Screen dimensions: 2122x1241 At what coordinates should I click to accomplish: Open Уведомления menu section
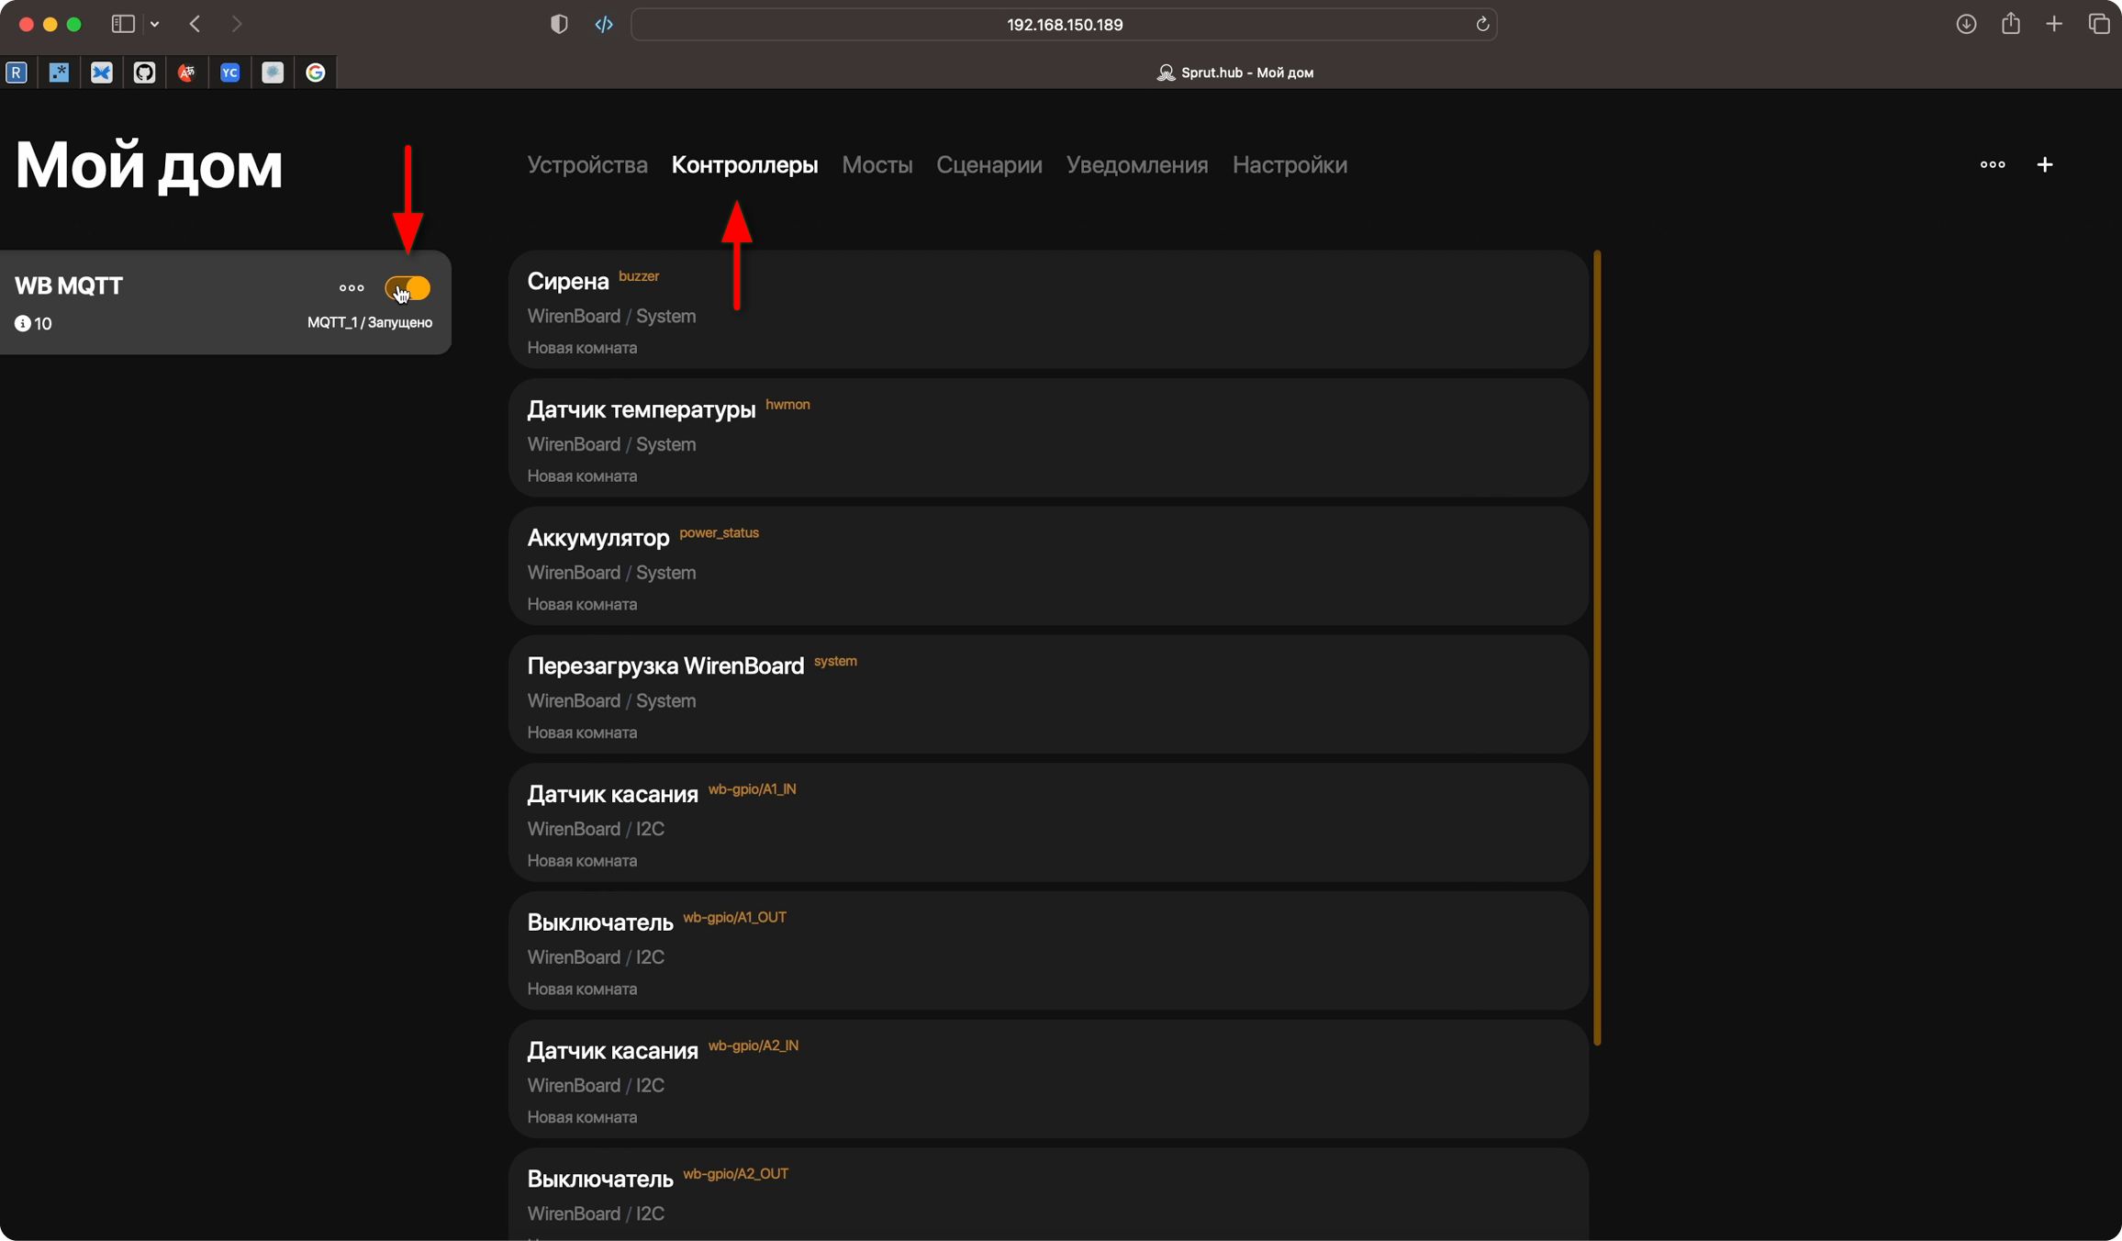click(x=1137, y=164)
